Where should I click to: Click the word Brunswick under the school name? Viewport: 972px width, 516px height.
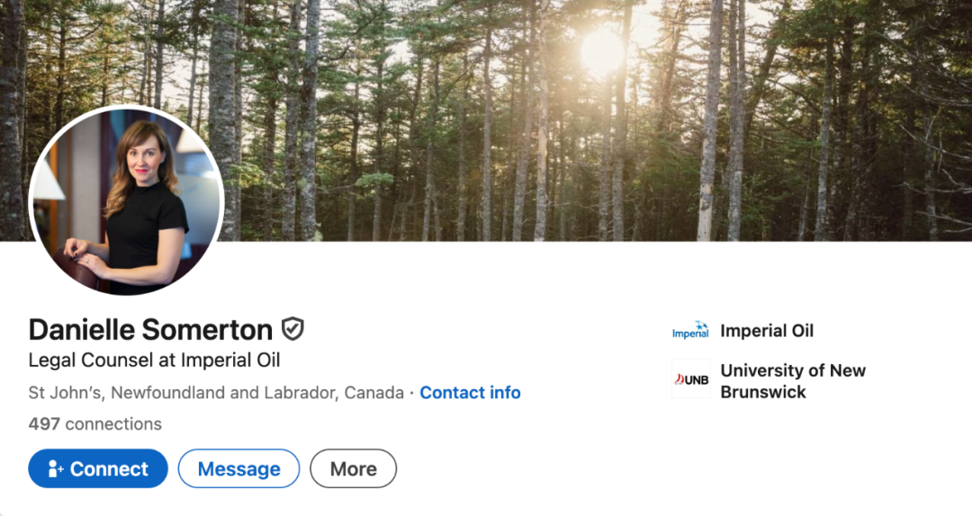pos(763,392)
